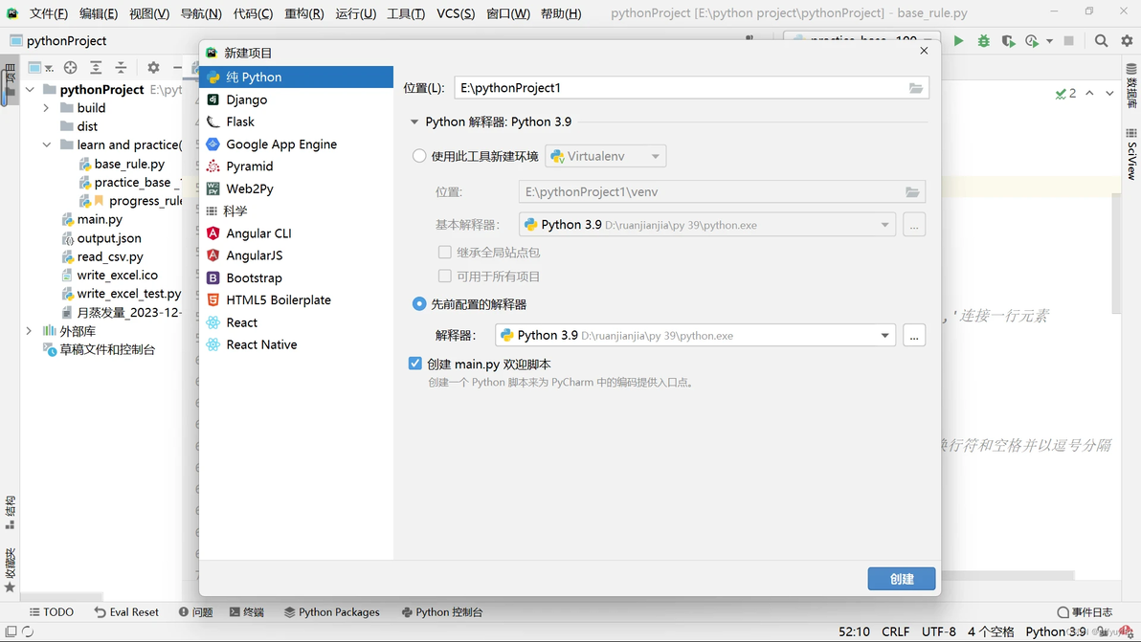This screenshot has height=642, width=1141.
Task: Toggle 创建 main.py 欢迎脚本 checkbox
Action: pyautogui.click(x=414, y=364)
